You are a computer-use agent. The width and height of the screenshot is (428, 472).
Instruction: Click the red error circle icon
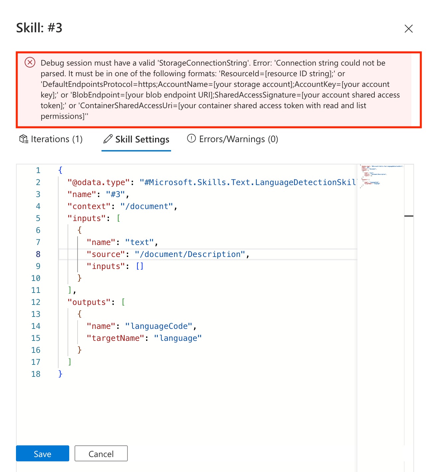(x=30, y=62)
